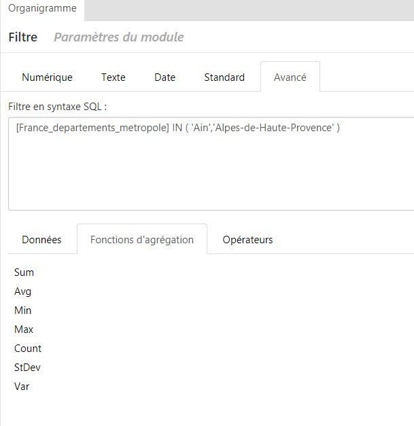The width and height of the screenshot is (414, 426).
Task: Pick the Var aggregation function
Action: pyautogui.click(x=22, y=387)
